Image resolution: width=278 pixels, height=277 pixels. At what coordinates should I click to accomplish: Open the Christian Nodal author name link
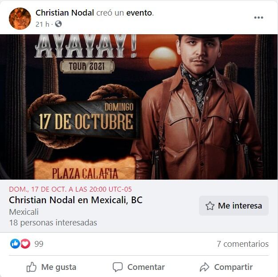pos(65,13)
